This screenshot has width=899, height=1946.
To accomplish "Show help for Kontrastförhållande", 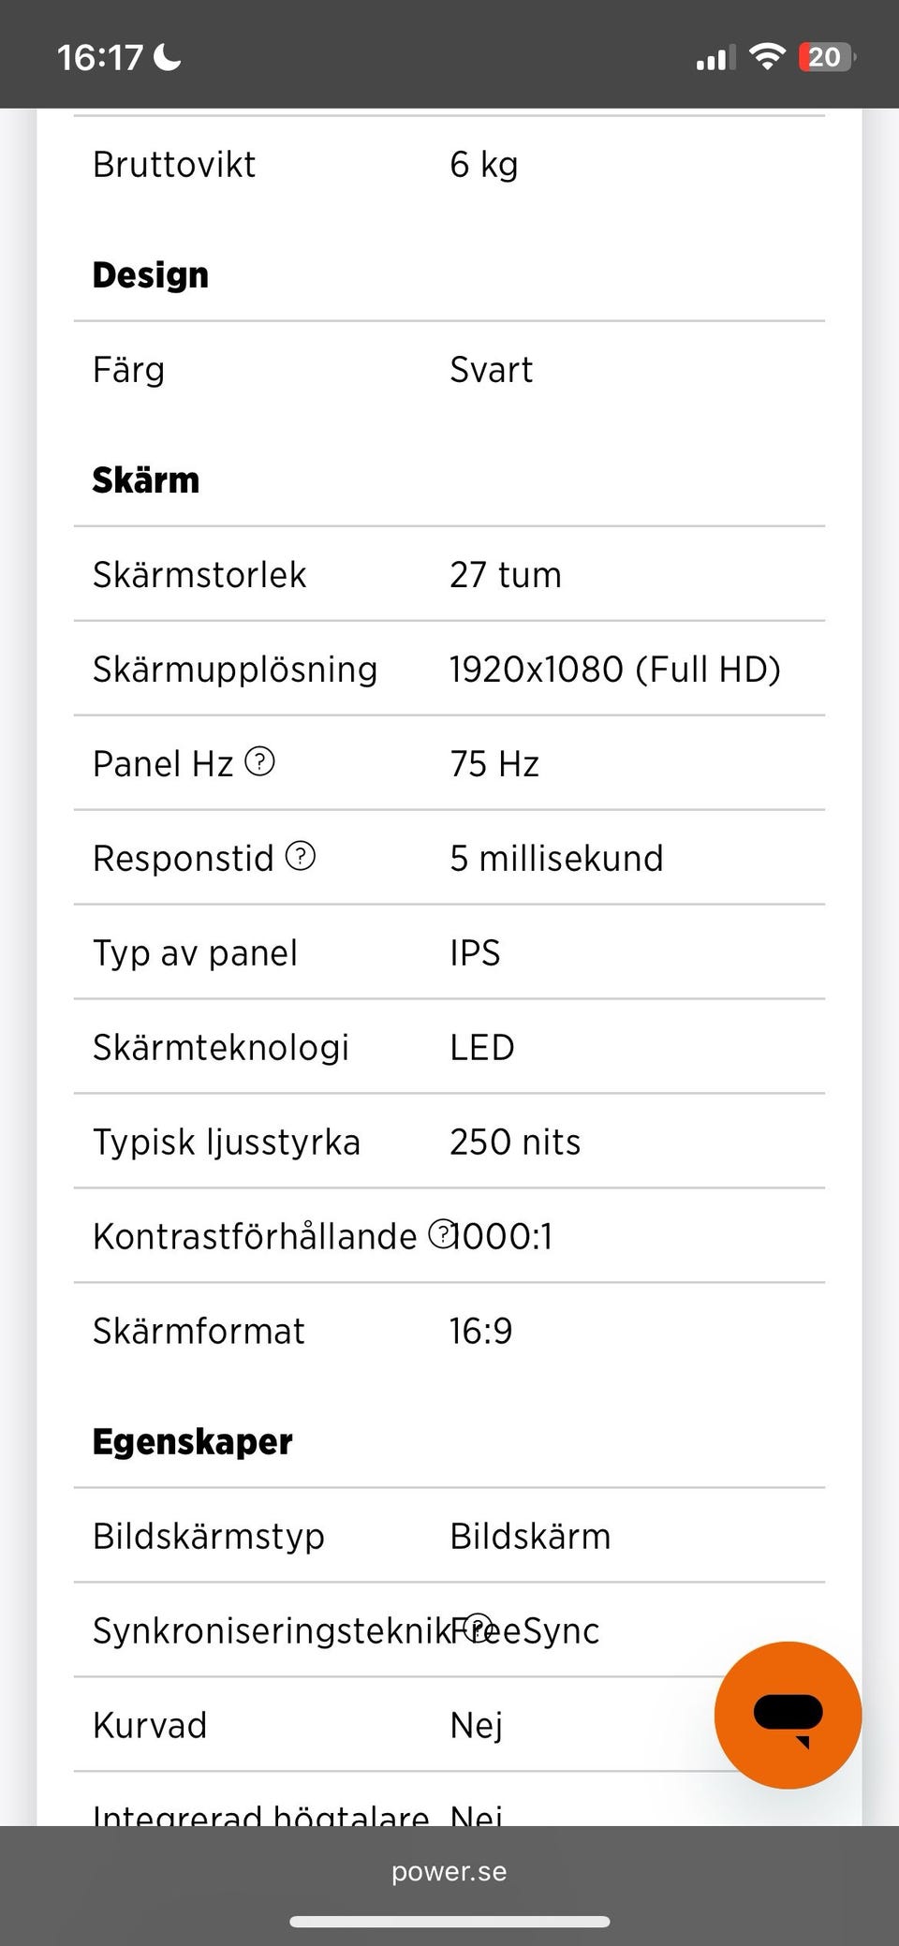I will tap(441, 1234).
